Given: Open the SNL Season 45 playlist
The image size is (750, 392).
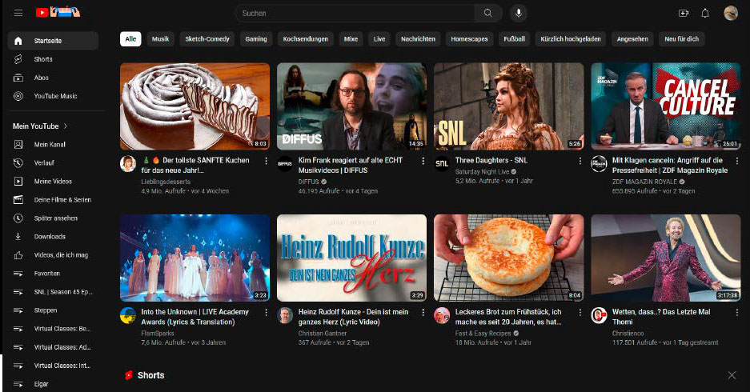Looking at the screenshot, I should [53, 292].
